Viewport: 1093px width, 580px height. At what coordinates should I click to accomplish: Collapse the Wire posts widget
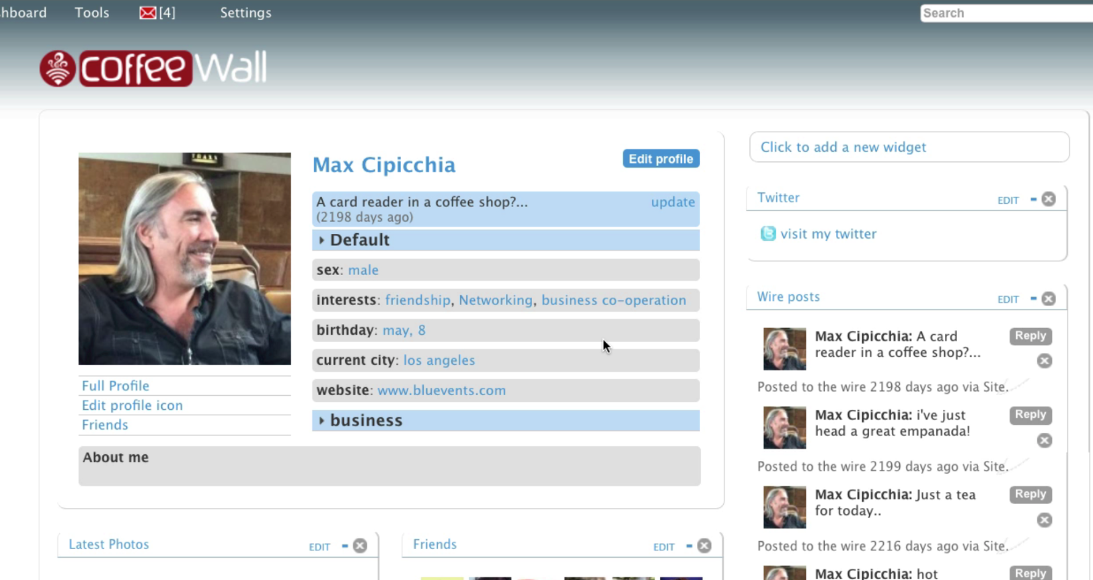point(1033,298)
